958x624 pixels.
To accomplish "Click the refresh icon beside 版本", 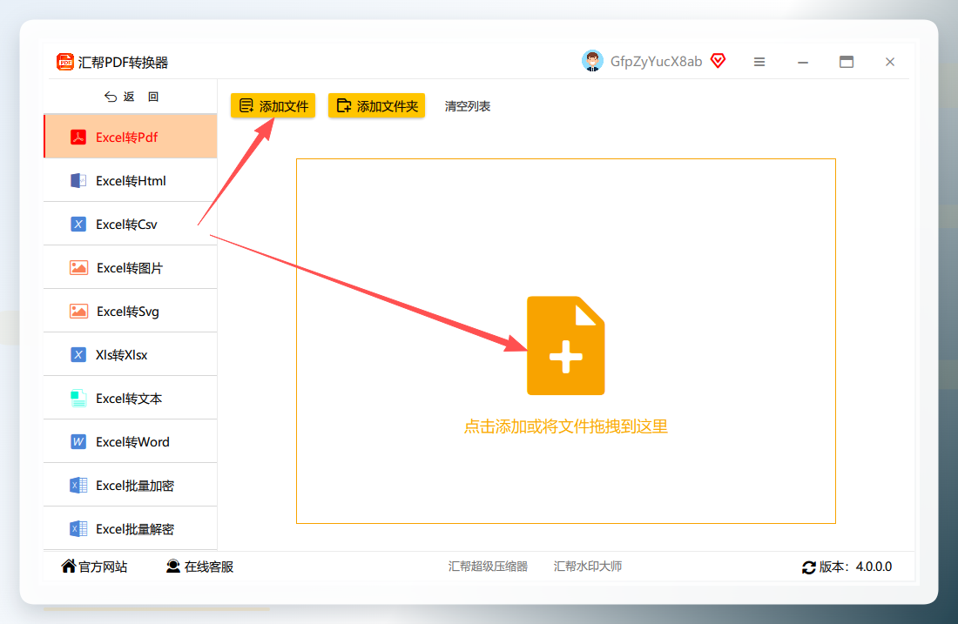I will point(809,567).
